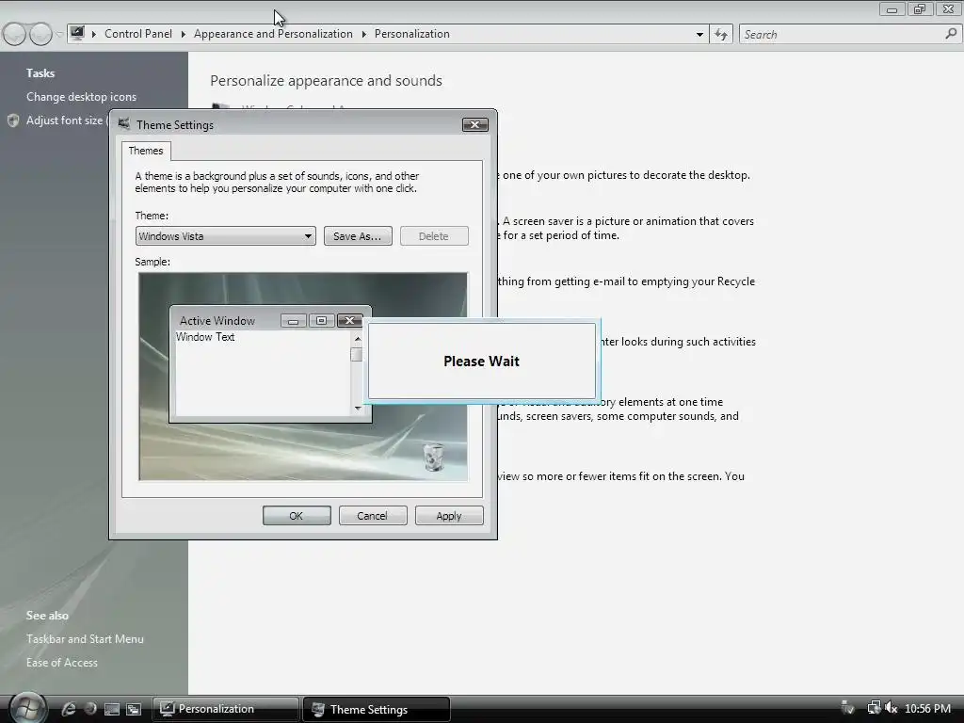The image size is (964, 723).
Task: Click the sample window scrollbar down arrow
Action: [x=357, y=409]
